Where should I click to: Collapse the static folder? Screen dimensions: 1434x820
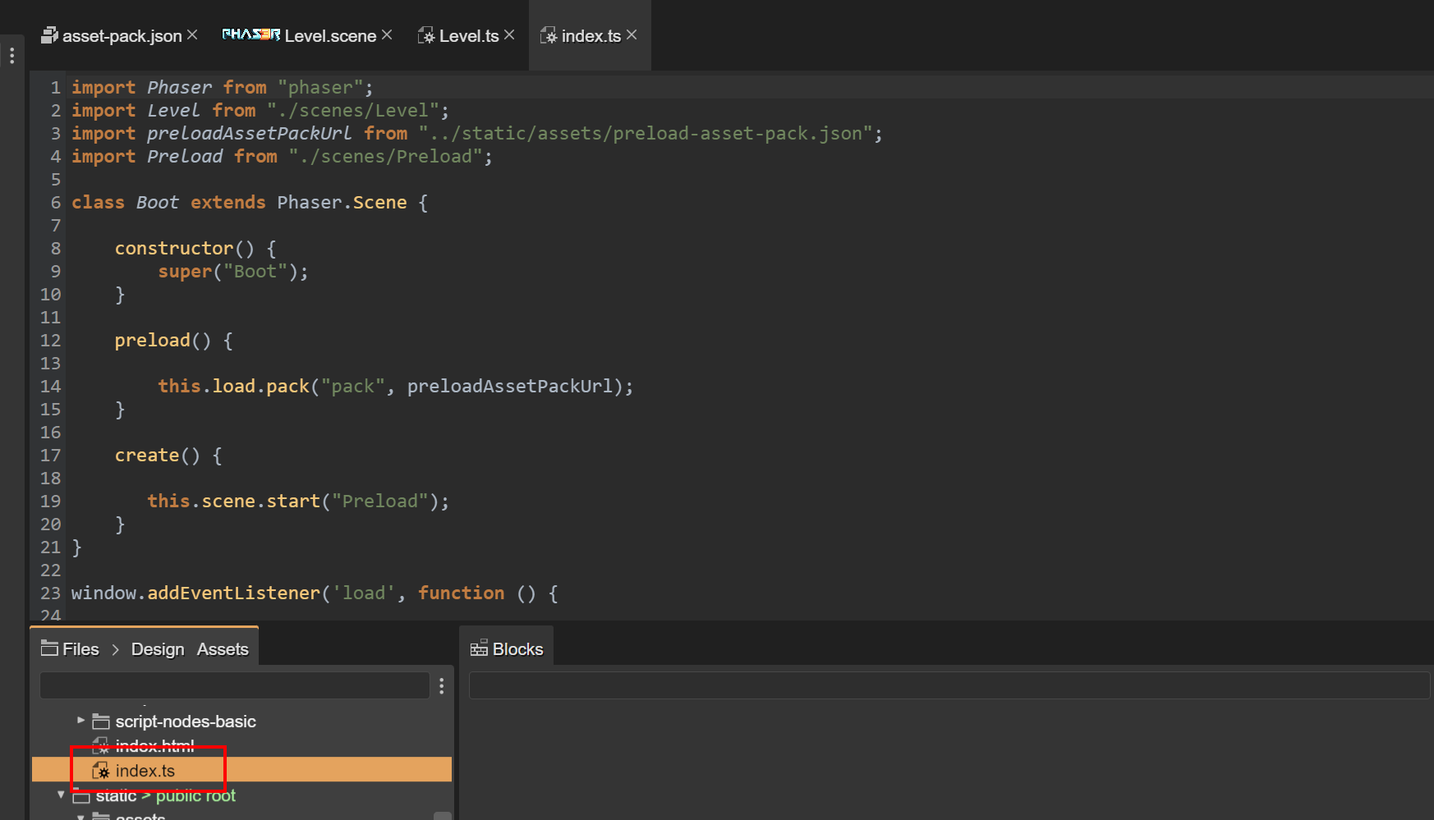point(61,795)
